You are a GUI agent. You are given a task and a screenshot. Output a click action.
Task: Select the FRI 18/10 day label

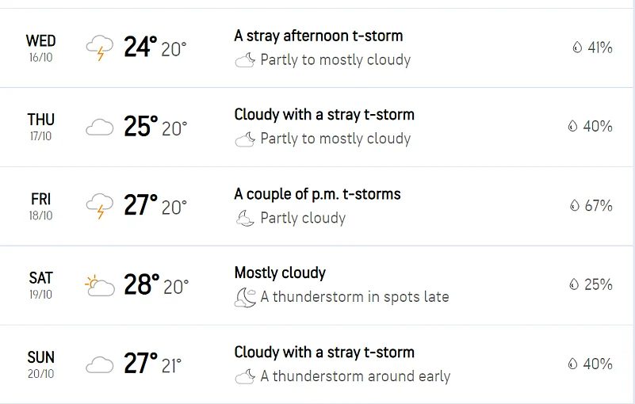click(40, 206)
